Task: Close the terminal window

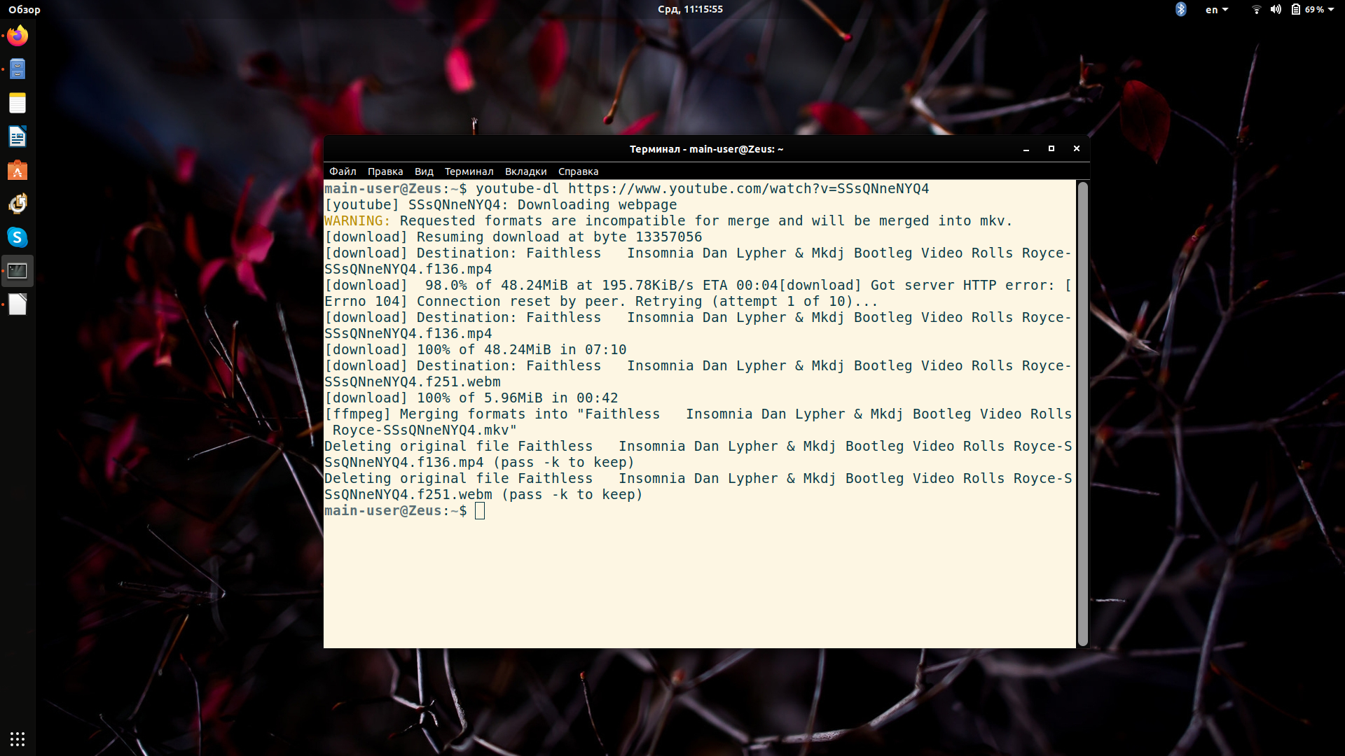Action: click(x=1077, y=149)
